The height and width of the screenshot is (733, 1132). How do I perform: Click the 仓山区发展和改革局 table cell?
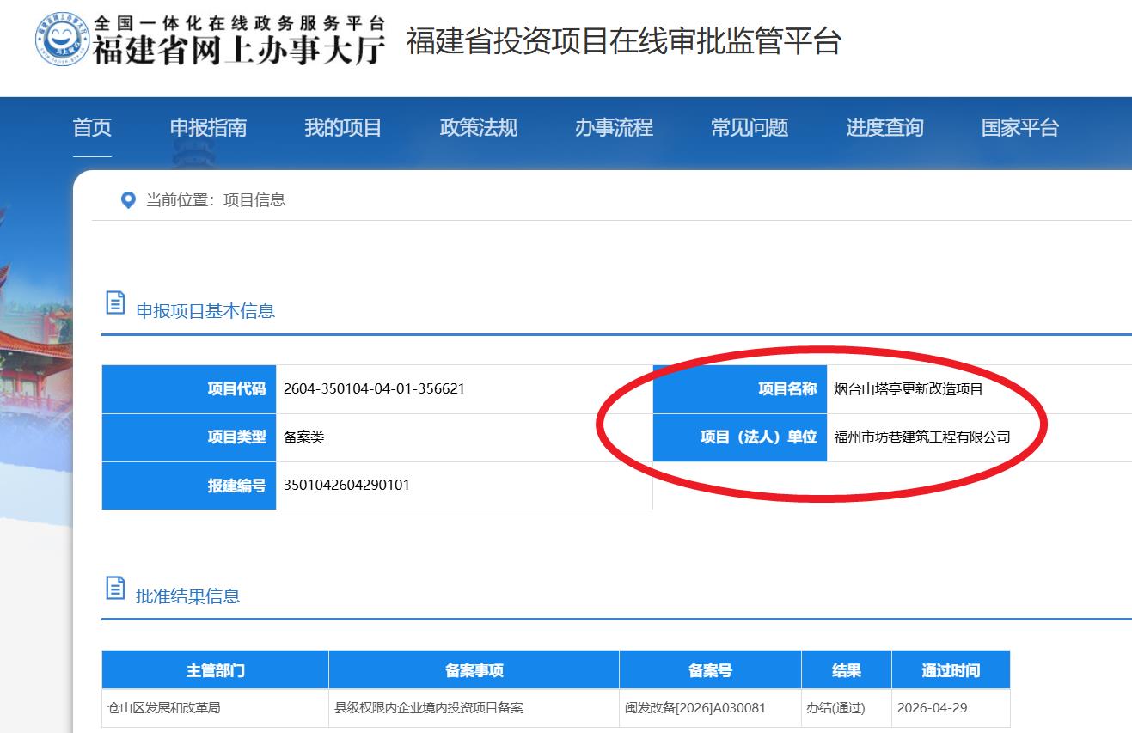tap(163, 708)
